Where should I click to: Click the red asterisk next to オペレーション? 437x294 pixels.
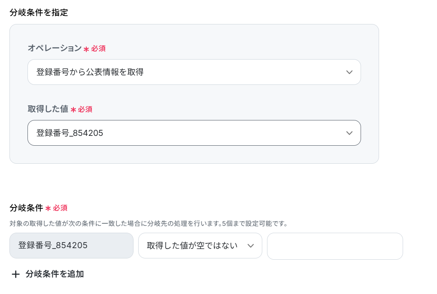(86, 49)
